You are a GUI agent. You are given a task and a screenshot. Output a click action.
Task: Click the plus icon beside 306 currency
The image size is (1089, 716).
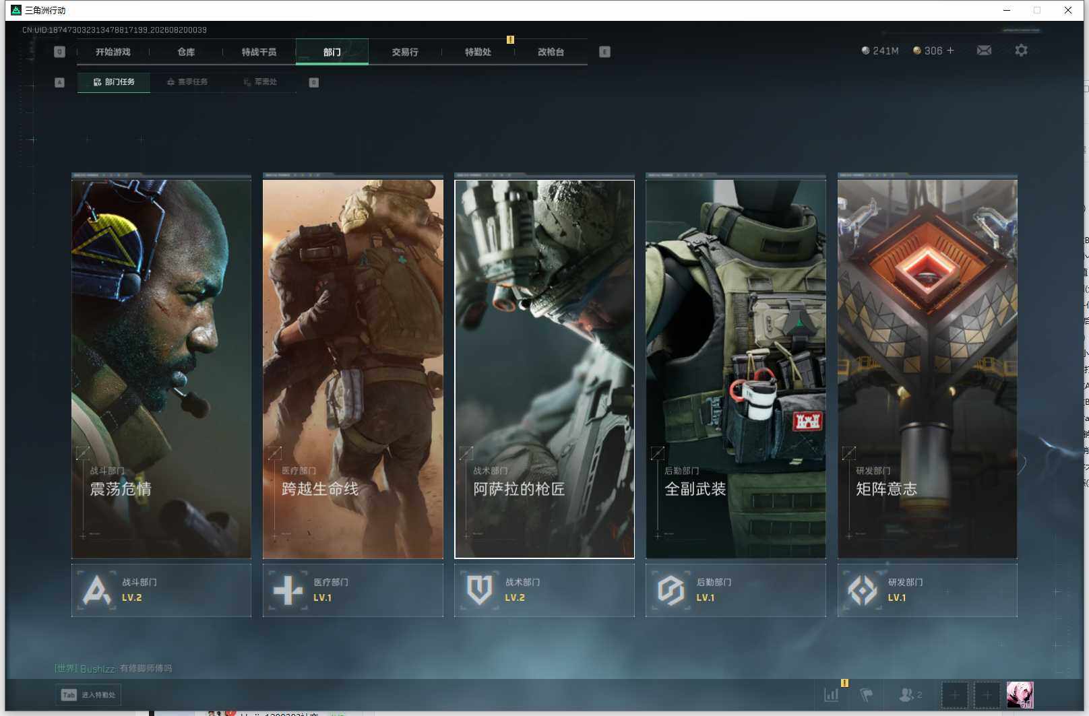950,51
